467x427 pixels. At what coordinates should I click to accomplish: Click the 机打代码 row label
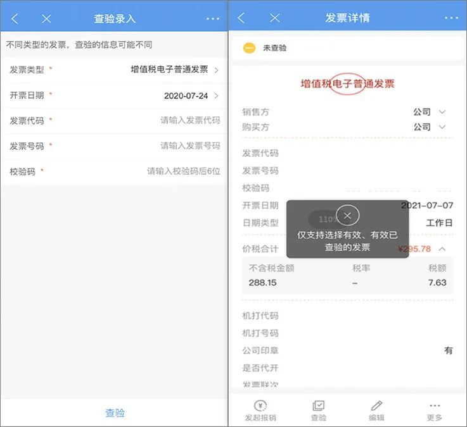260,316
